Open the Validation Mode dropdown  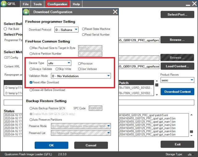click(81, 76)
